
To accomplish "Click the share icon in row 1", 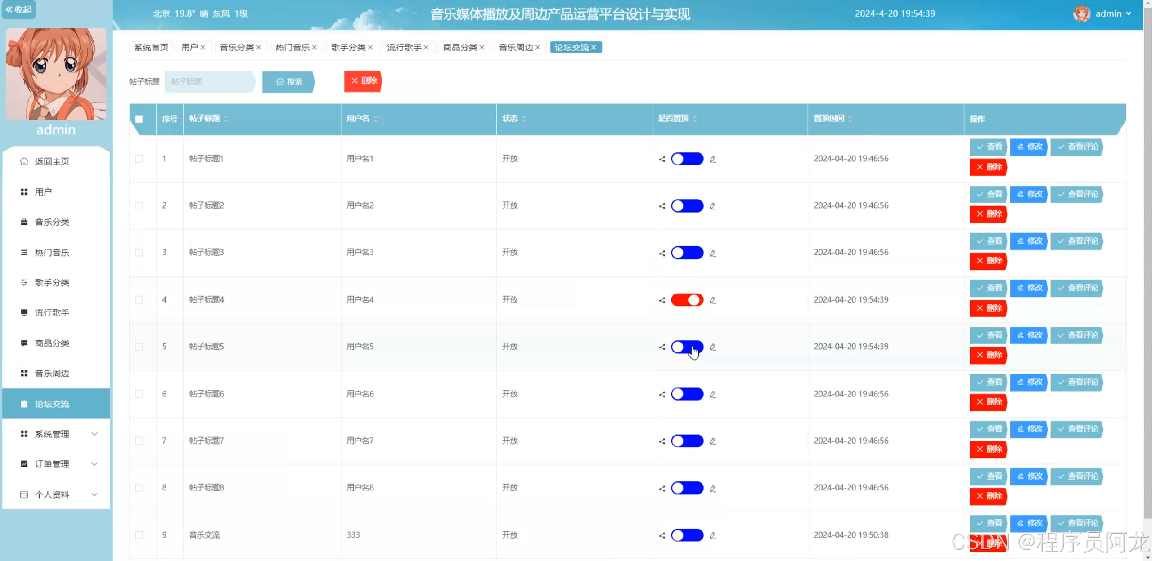I will click(x=662, y=159).
